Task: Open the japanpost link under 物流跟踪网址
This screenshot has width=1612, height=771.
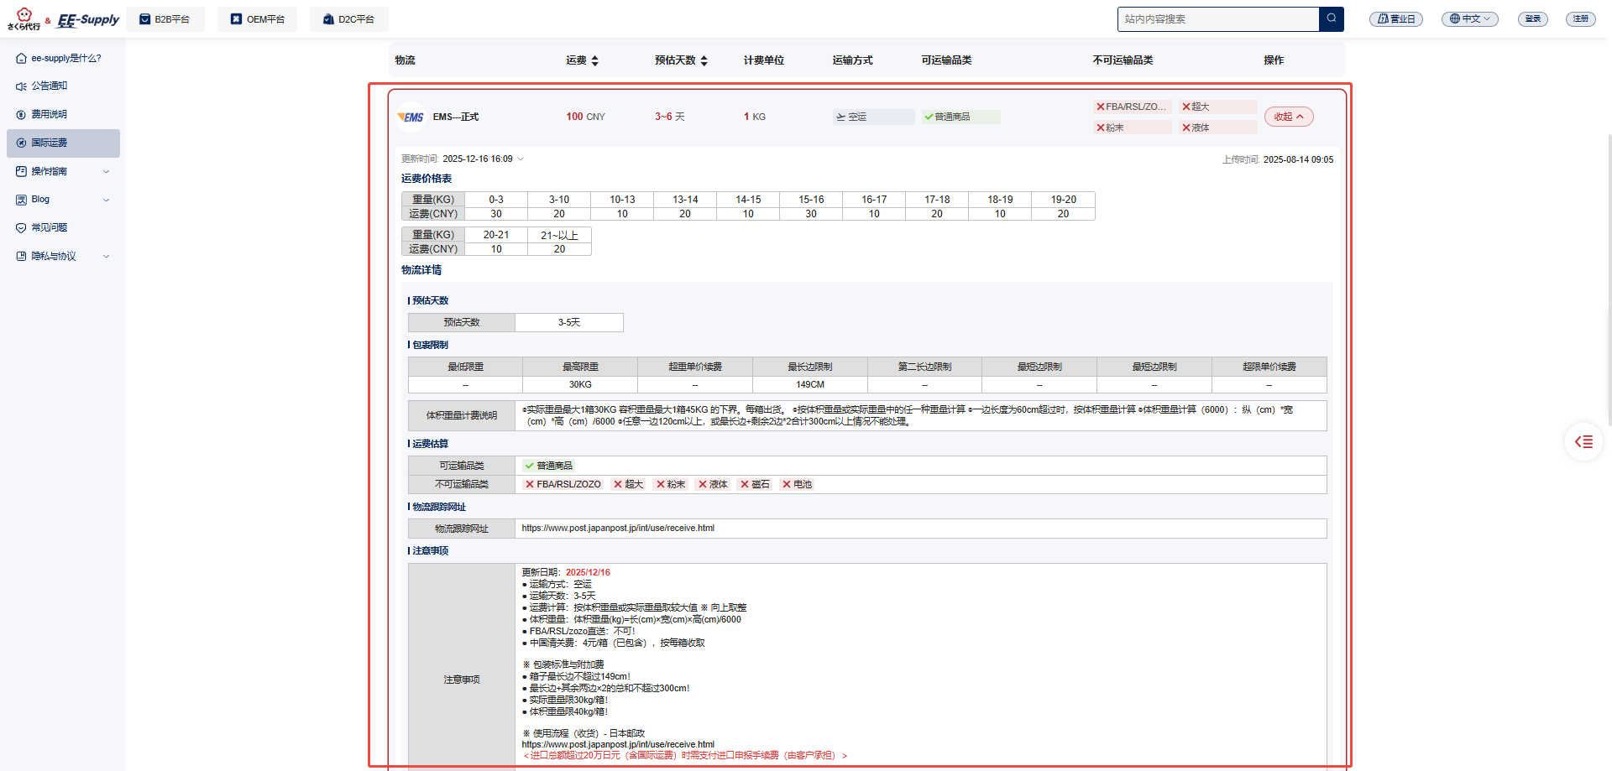Action: 618,529
